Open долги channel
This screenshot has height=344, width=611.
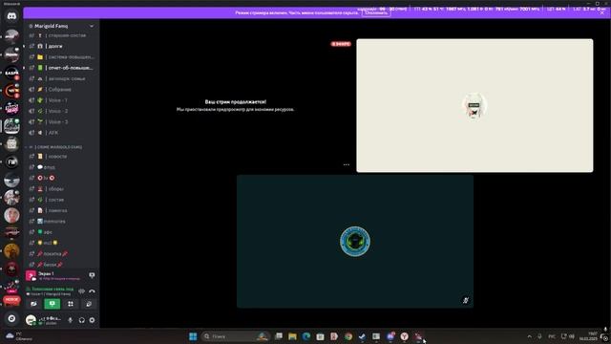click(x=61, y=46)
